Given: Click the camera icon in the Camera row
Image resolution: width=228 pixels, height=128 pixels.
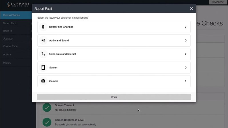Looking at the screenshot, I should click(x=43, y=81).
